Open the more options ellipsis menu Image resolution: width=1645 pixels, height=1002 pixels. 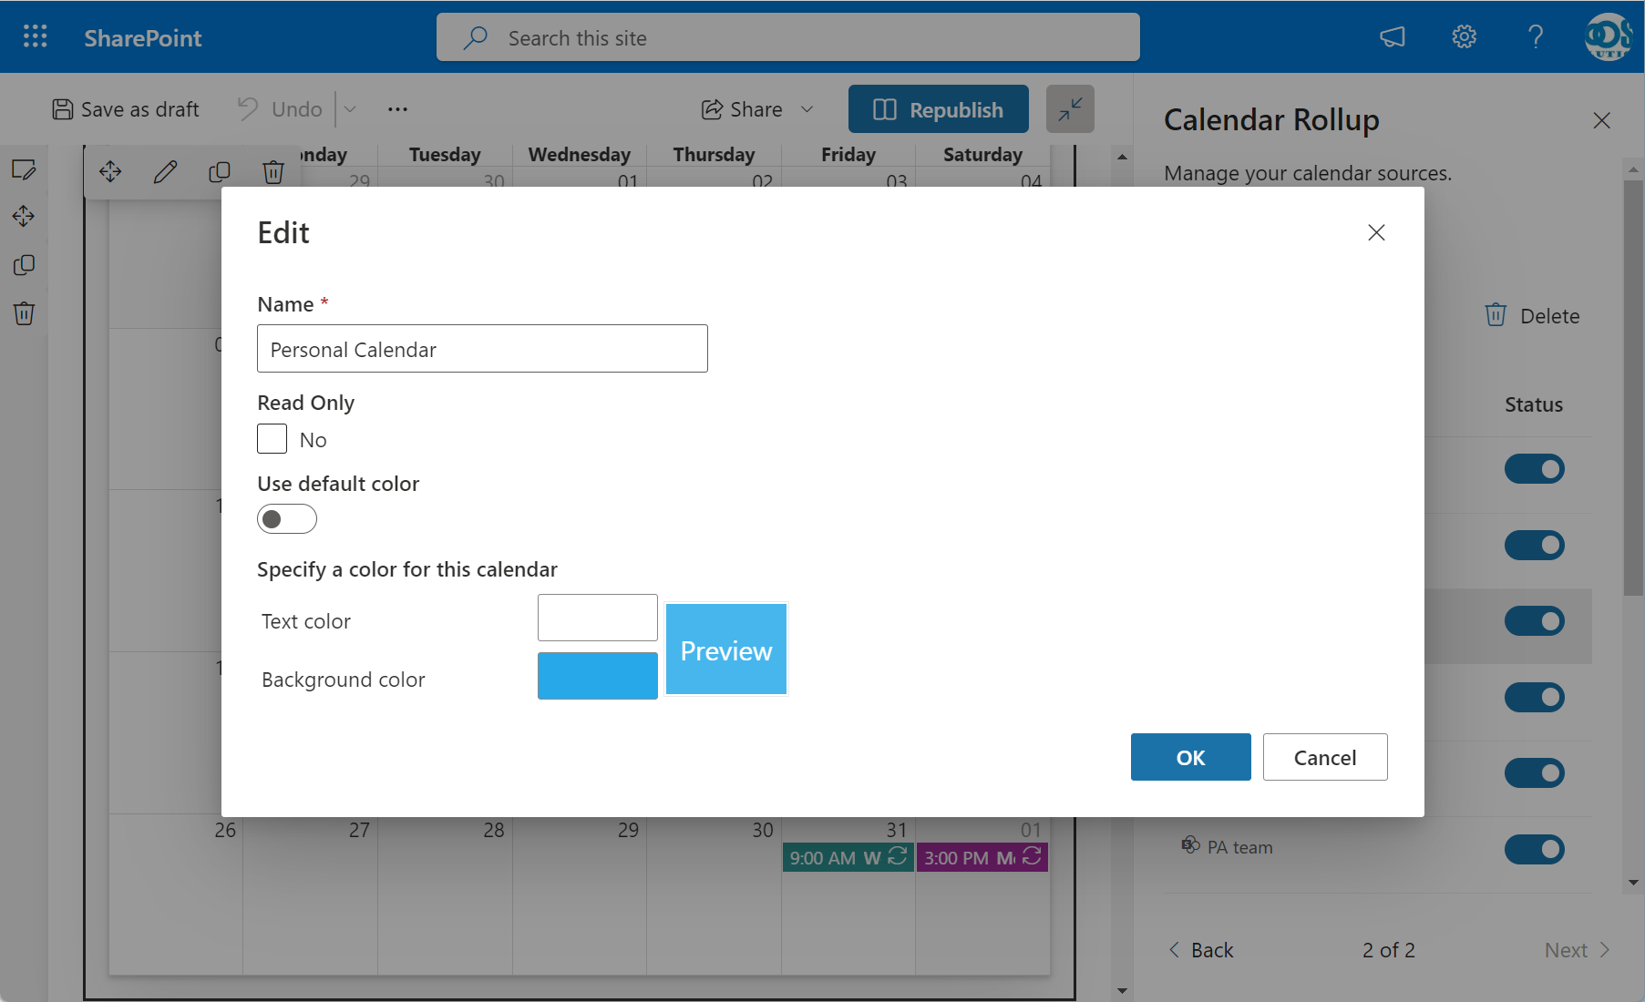click(397, 109)
